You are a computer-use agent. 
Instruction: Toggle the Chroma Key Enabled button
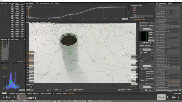pyautogui.click(x=147, y=29)
